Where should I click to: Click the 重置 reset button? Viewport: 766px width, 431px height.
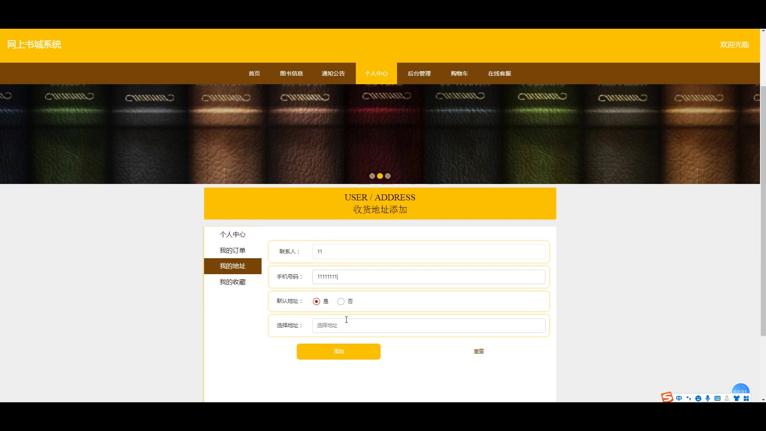click(x=479, y=351)
